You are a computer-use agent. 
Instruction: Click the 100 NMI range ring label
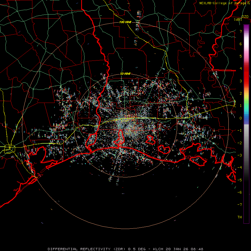[125, 22]
